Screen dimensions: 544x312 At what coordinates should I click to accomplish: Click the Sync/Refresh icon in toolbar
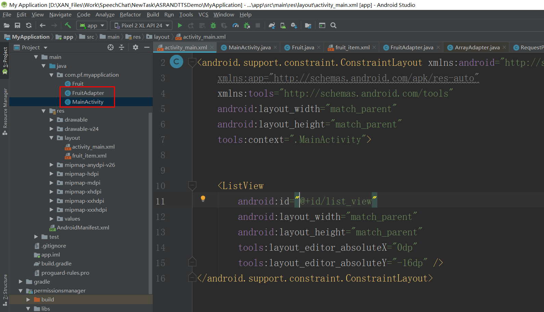(29, 25)
